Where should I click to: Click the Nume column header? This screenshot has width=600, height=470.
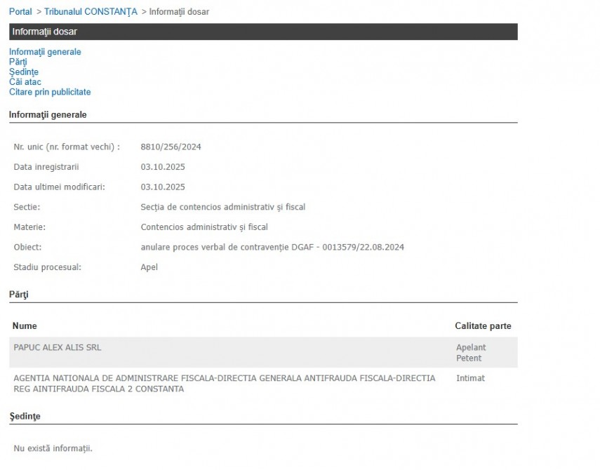pyautogui.click(x=25, y=326)
